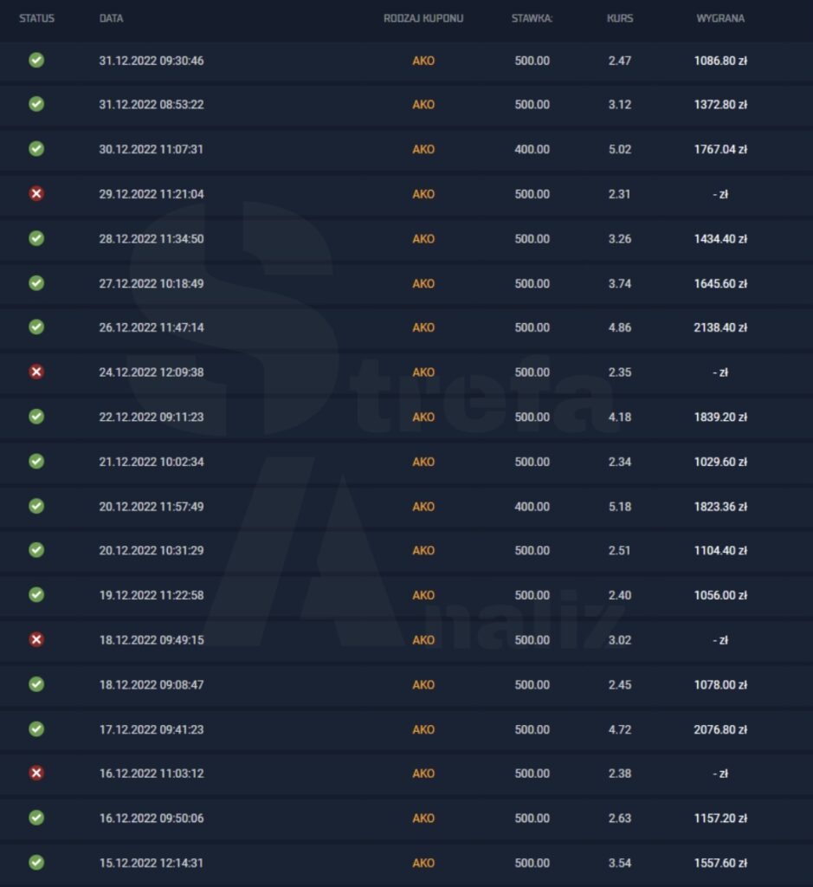
Task: Select winnings value 2076.80 zł
Action: click(720, 729)
